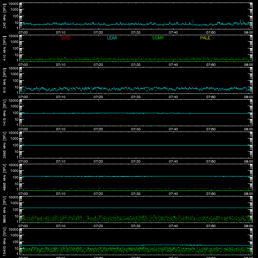This screenshot has width=258, height=258.
Task: Click the flat cyan trace in the 2695 MHz plot
Action: tap(136, 145)
